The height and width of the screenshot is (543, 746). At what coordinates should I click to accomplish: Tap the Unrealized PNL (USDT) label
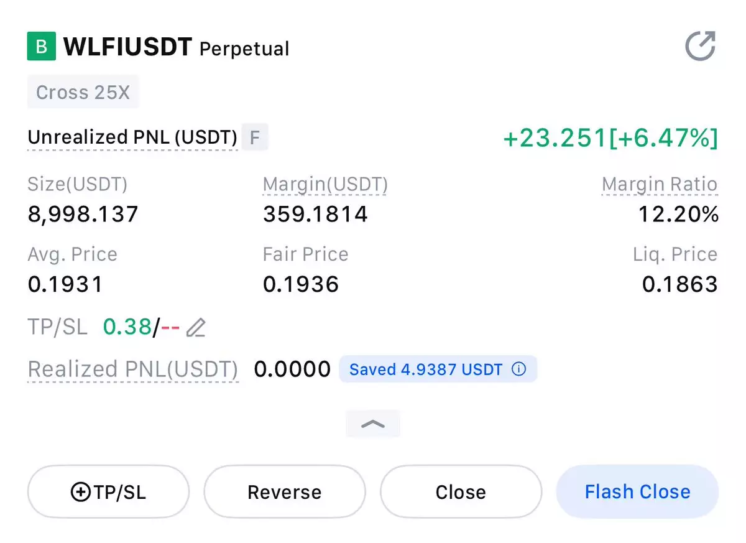click(x=132, y=137)
